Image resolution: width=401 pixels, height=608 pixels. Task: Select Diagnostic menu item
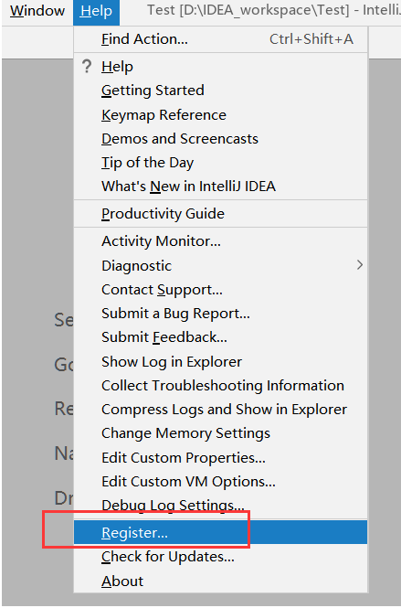[220, 266]
